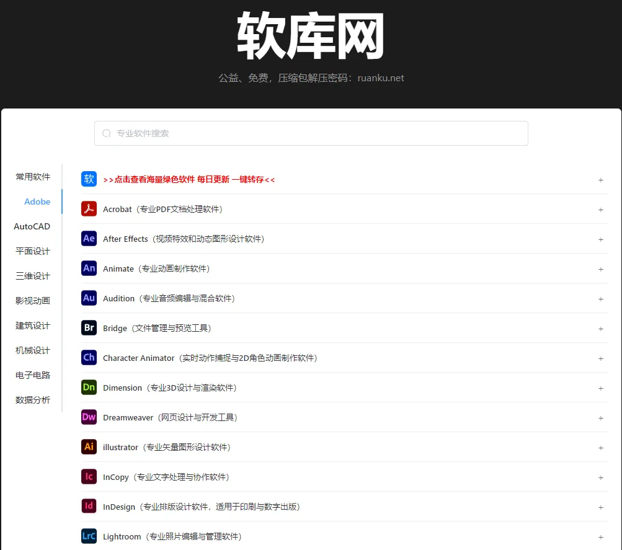Expand the red promo row with its plus

[600, 180]
